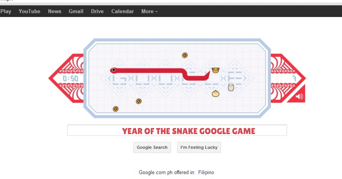Screen dimensions: 342x179
Task: Collect the orange near the top wall
Action: 185,55
